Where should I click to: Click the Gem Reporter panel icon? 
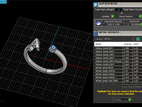96,5
